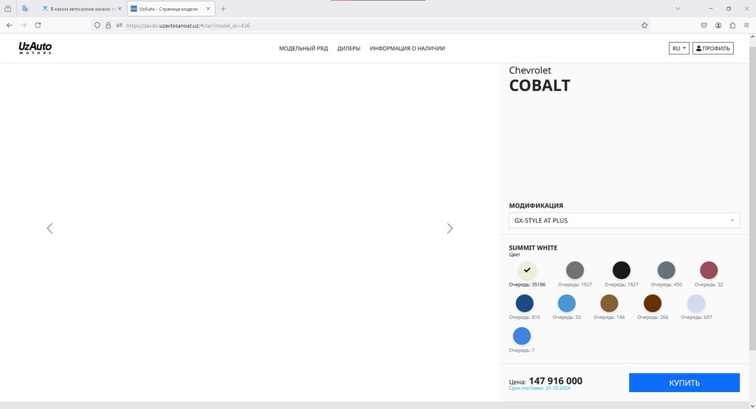Click the browser address bar URL
756x409 pixels.
pyautogui.click(x=369, y=25)
